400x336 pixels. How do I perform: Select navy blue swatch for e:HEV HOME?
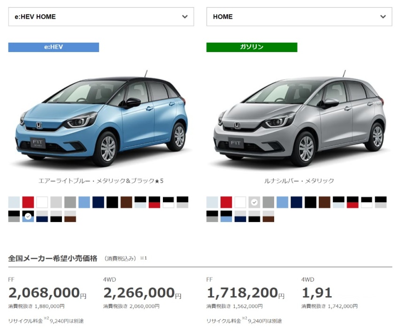pos(98,202)
